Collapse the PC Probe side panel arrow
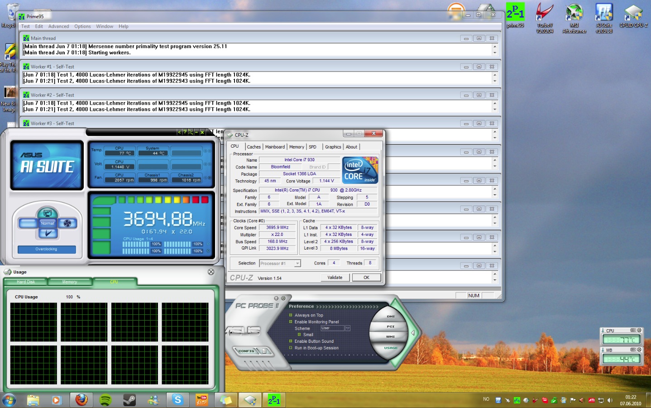The width and height of the screenshot is (651, 408). [413, 333]
